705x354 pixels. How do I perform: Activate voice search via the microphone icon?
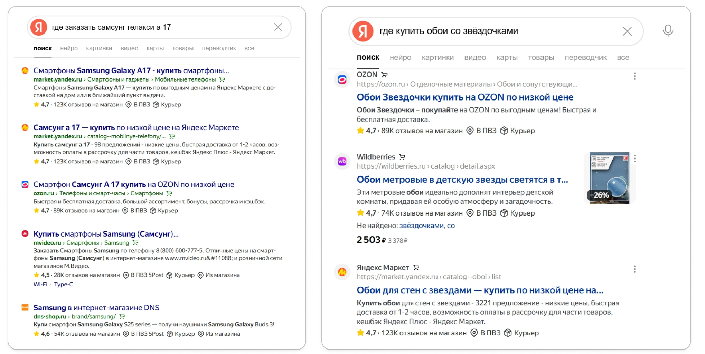tap(668, 31)
